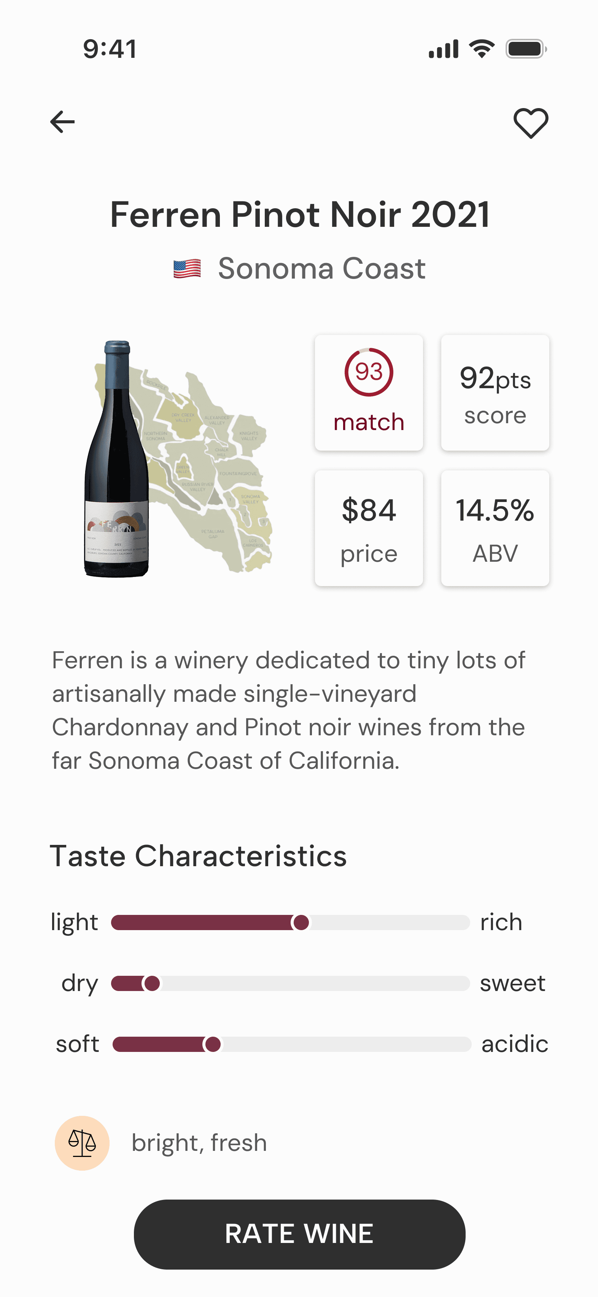
Task: Click the light-to-rich slider handle
Action: point(301,923)
